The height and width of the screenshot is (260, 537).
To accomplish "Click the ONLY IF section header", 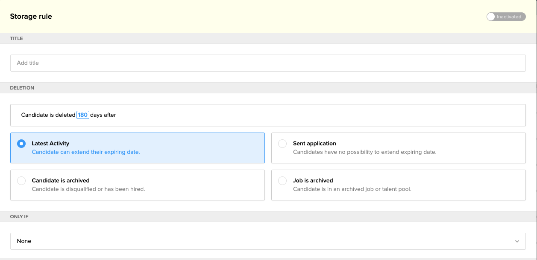I will 19,217.
